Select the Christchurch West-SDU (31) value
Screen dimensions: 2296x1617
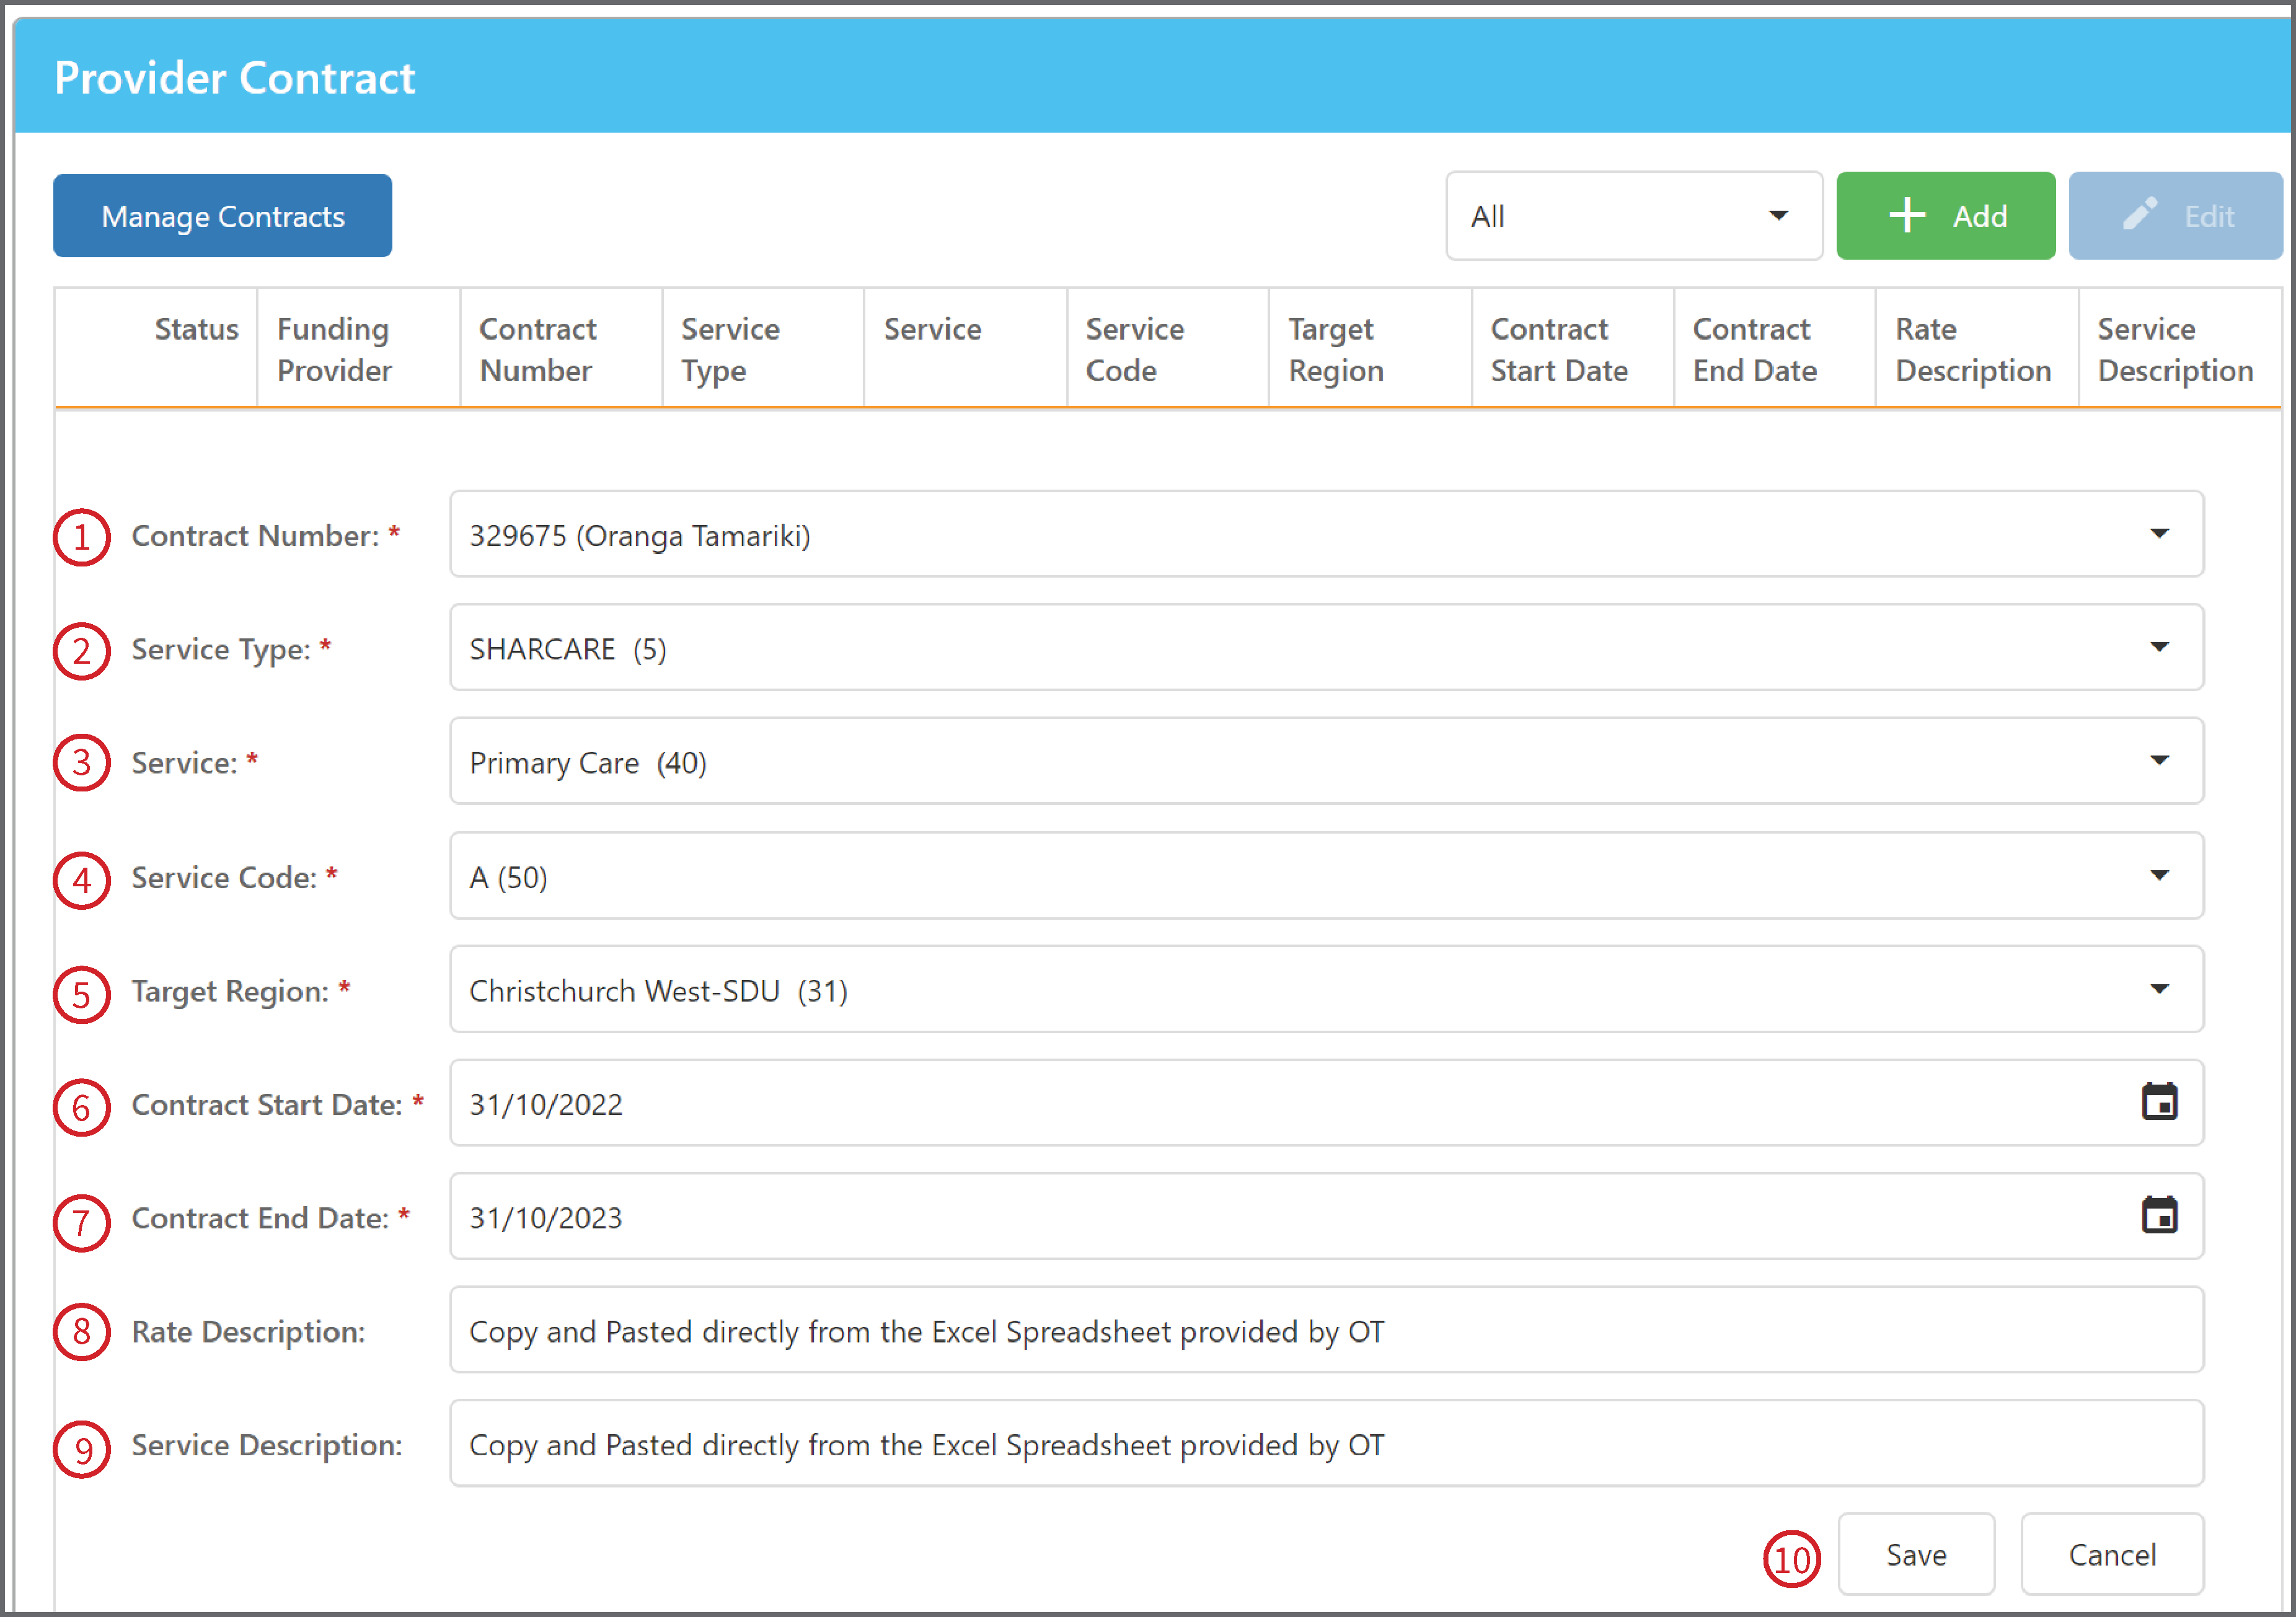tap(658, 991)
